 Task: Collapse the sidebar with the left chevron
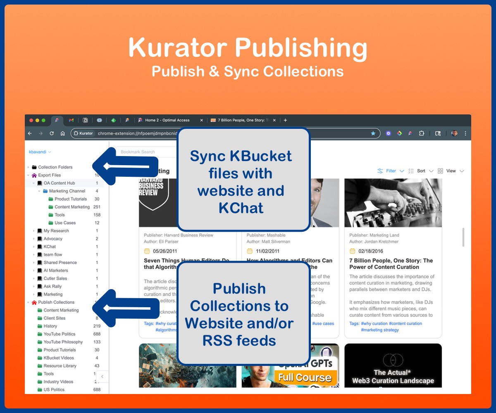coord(102,376)
